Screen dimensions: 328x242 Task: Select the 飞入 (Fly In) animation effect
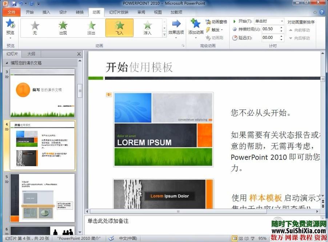pos(119,28)
